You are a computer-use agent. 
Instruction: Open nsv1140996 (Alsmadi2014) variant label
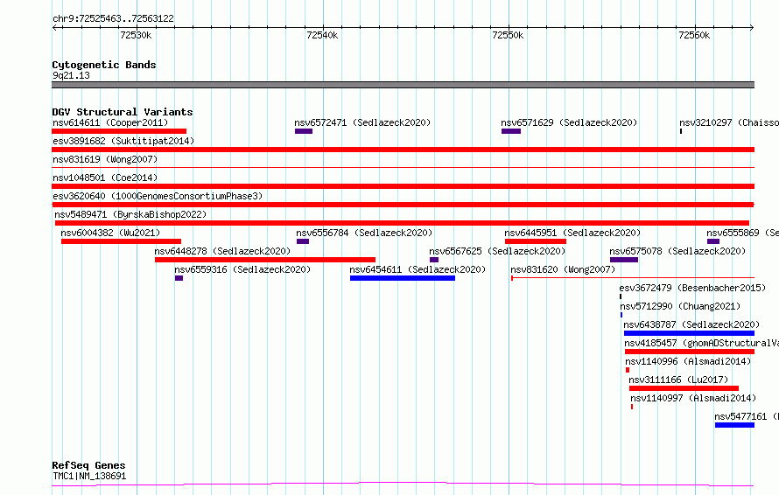(688, 361)
